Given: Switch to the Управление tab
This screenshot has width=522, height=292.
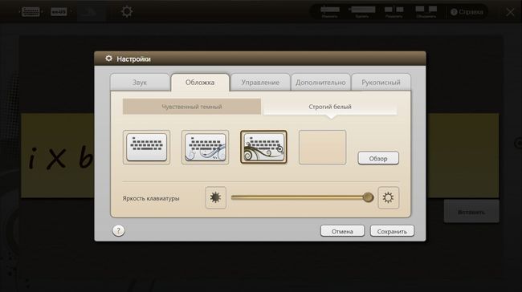Looking at the screenshot, I should 260,82.
